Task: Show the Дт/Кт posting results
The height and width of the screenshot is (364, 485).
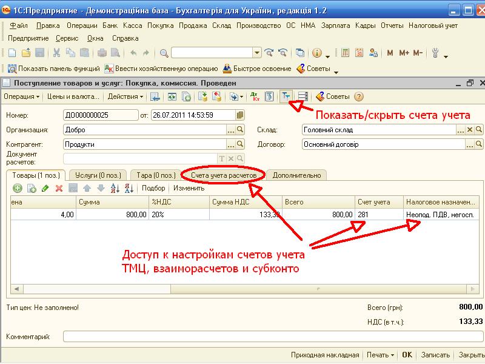Action: [x=255, y=96]
